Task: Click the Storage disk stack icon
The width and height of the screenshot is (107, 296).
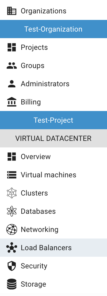Action: [12, 284]
